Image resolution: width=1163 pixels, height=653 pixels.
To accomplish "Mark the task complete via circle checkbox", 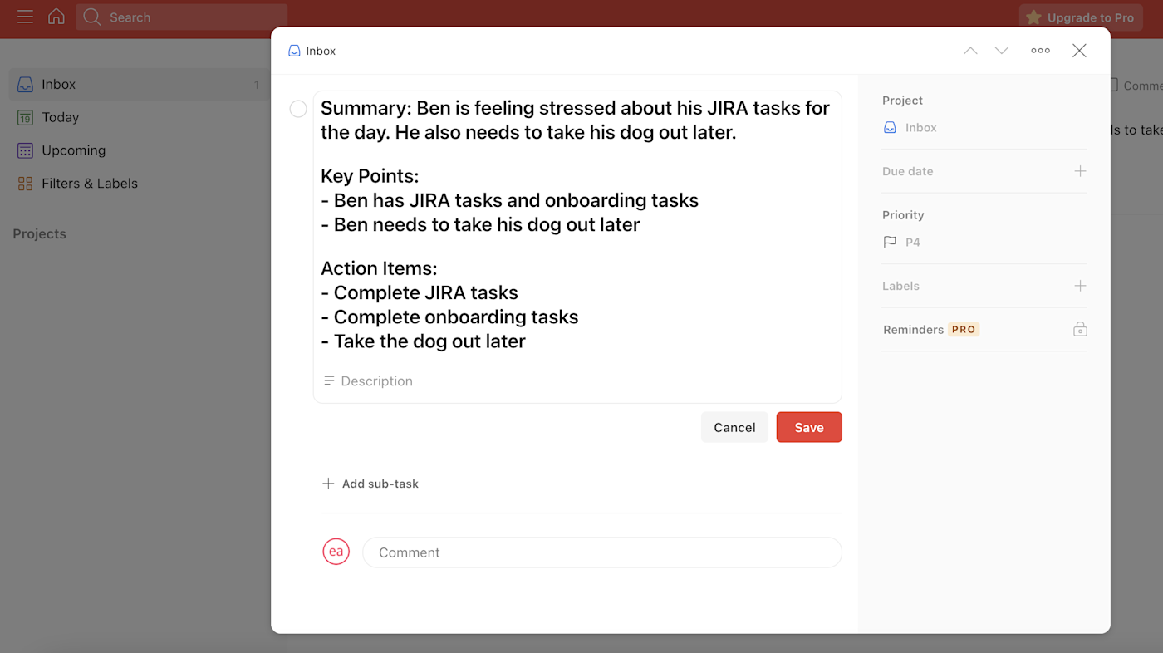I will pyautogui.click(x=298, y=109).
